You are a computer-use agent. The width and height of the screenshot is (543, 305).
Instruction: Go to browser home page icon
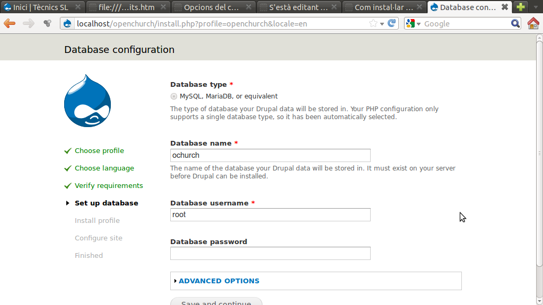533,23
